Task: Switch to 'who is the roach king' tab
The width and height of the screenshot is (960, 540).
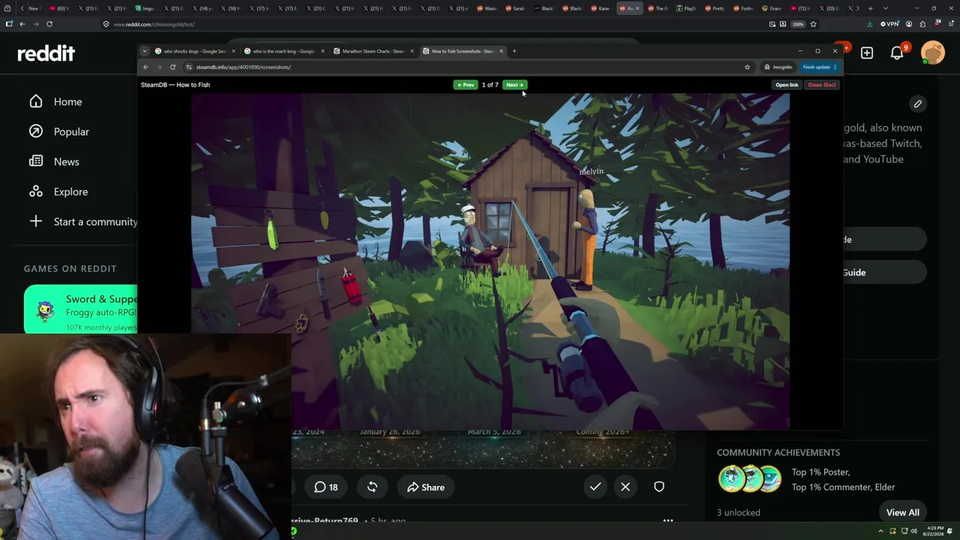Action: [283, 51]
